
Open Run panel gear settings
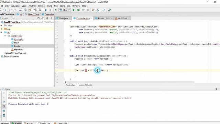(217, 89)
